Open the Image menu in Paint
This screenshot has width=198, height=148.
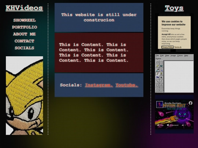pyautogui.click(x=173, y=56)
